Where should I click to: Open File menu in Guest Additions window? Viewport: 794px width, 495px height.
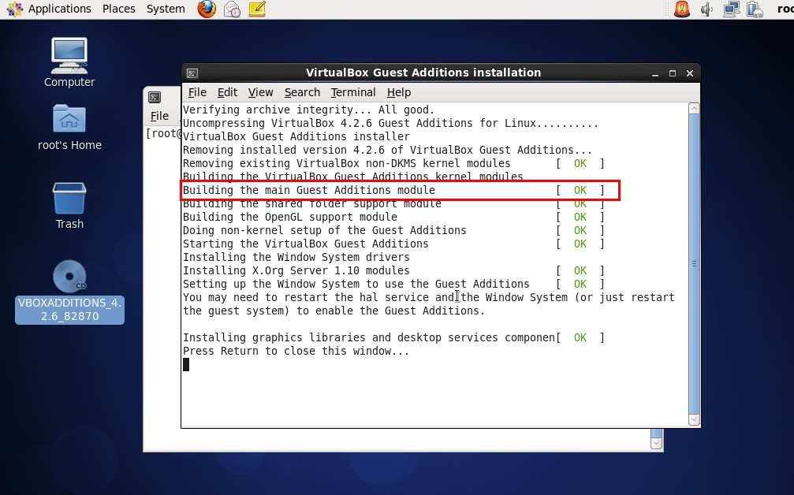[197, 92]
